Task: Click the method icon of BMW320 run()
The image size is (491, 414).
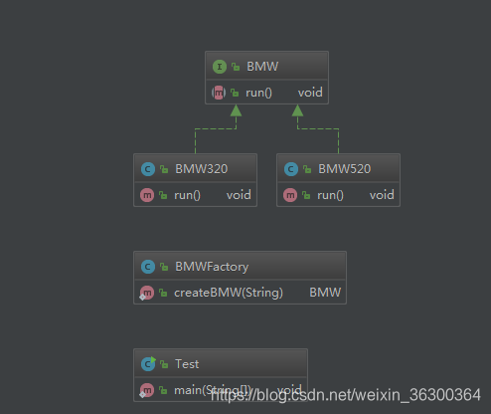Action: click(x=147, y=195)
